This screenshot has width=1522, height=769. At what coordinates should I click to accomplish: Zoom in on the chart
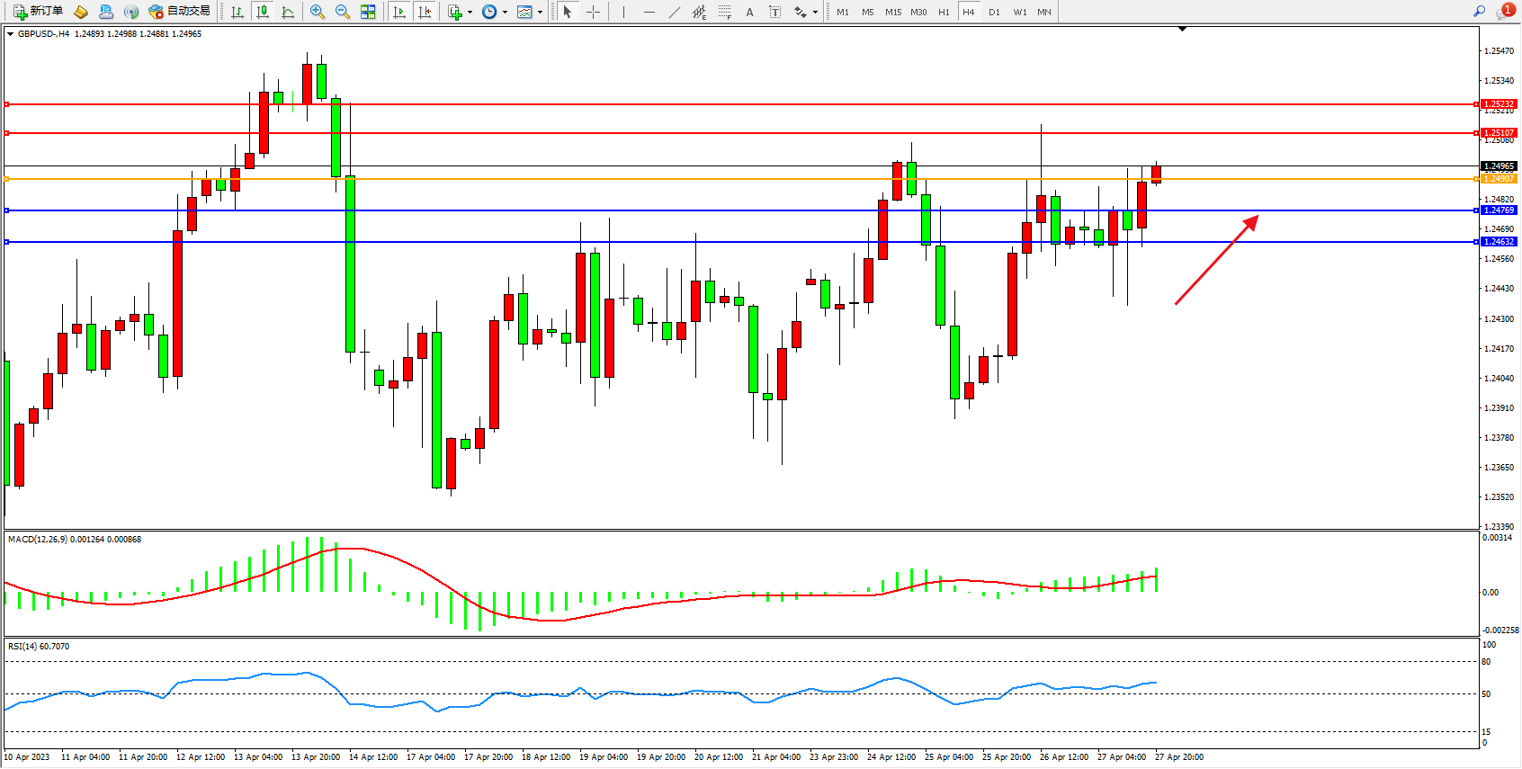tap(318, 12)
